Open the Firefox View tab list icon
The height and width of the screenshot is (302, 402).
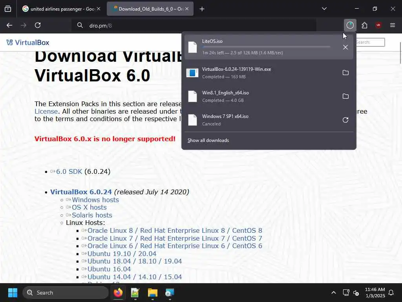pos(8,9)
